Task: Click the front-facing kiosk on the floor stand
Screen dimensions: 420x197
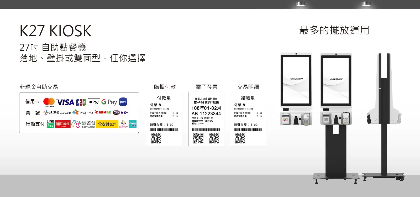Action: click(336, 118)
